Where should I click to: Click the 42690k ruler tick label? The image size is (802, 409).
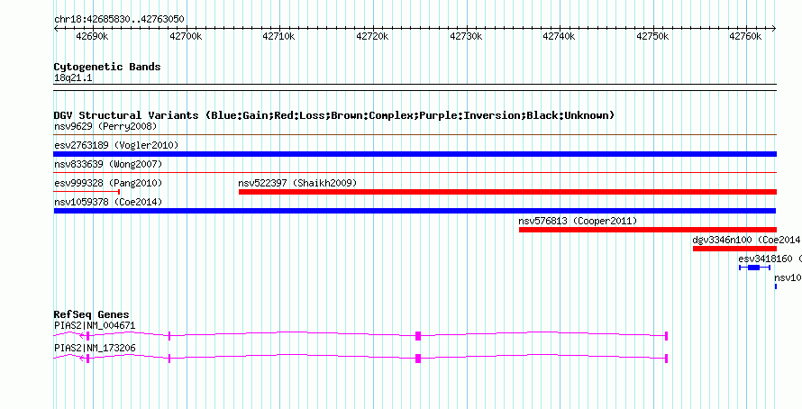click(x=93, y=36)
